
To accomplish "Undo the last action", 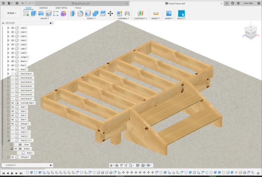I will (23, 3).
